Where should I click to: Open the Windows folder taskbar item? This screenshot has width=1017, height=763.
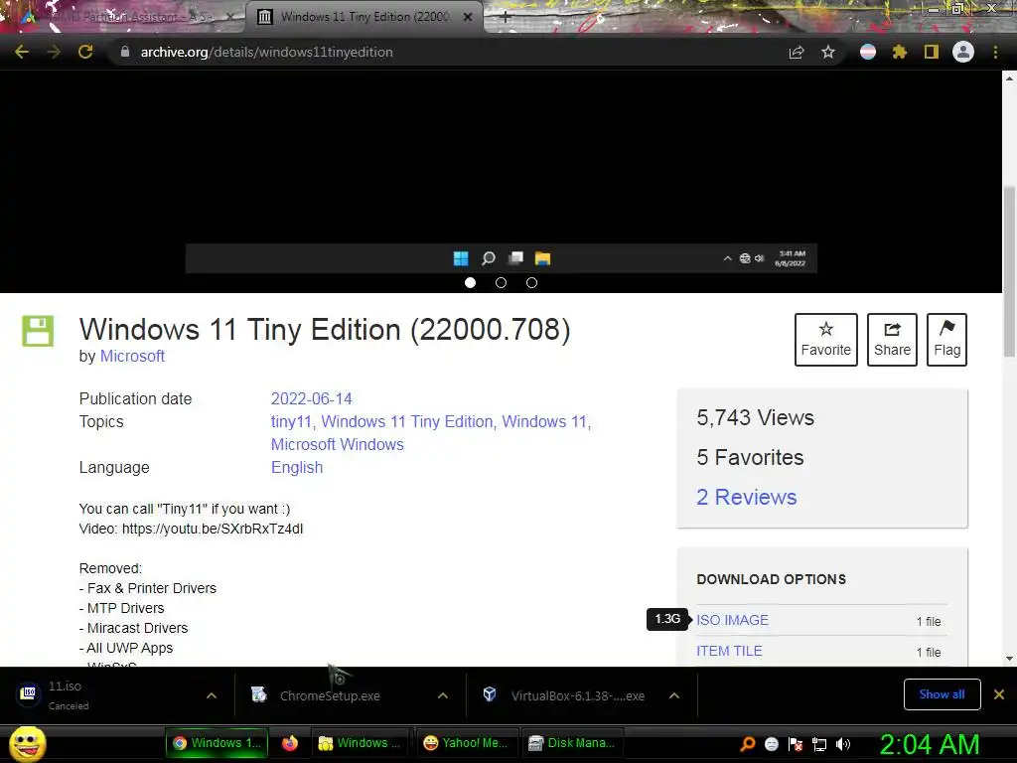[360, 743]
